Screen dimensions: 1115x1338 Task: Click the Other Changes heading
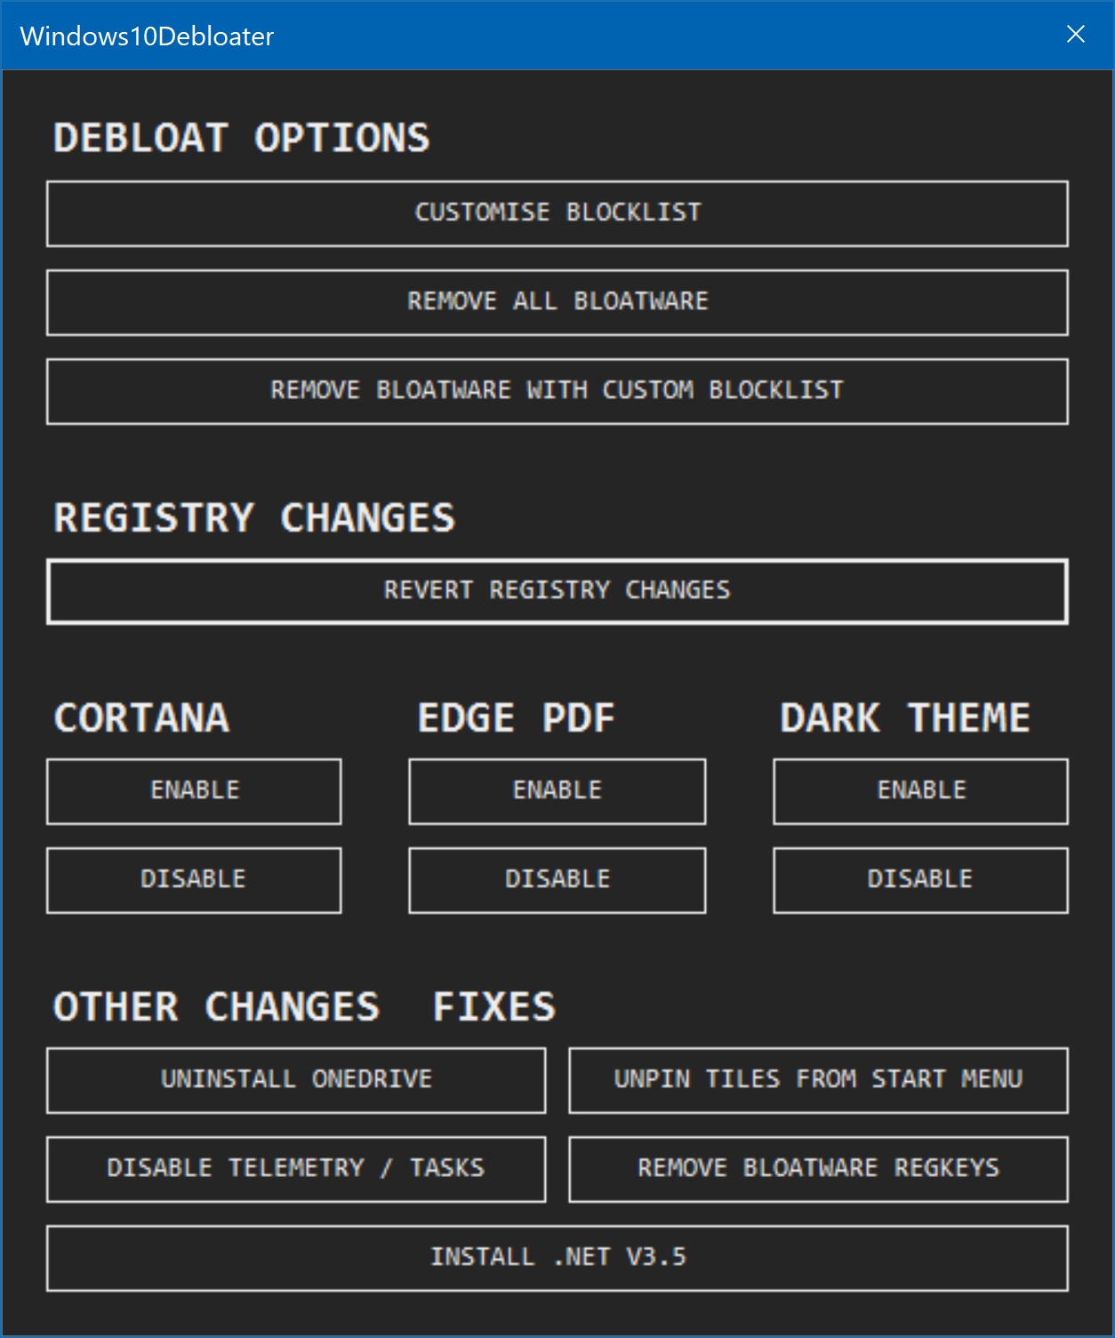(216, 1007)
